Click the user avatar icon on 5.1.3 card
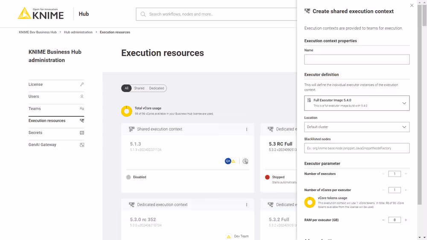 (x=246, y=161)
